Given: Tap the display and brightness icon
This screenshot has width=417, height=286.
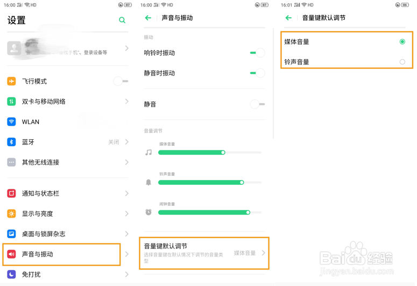Looking at the screenshot, I should (11, 213).
